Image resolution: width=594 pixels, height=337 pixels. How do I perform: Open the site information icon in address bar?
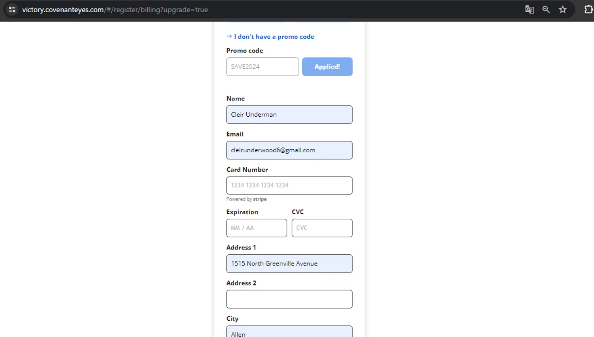tap(12, 9)
